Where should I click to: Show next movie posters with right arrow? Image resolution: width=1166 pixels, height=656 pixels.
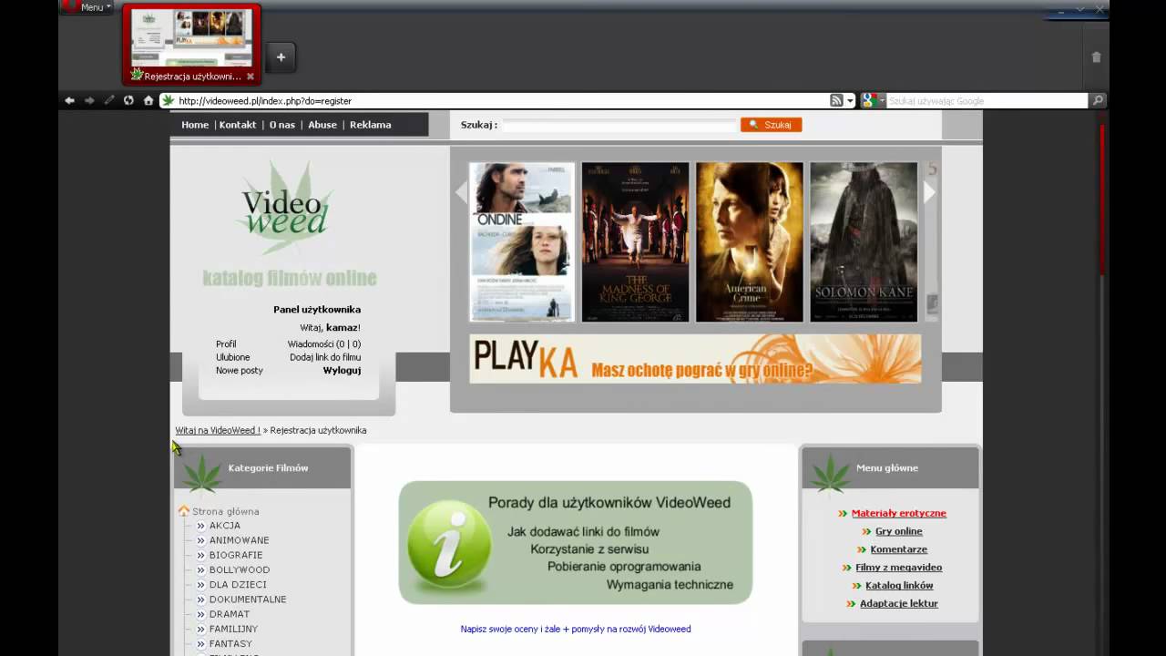[929, 192]
